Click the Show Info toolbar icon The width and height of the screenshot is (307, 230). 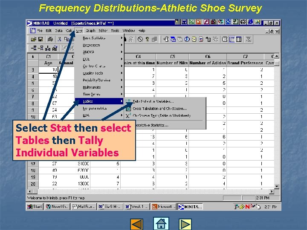187,40
